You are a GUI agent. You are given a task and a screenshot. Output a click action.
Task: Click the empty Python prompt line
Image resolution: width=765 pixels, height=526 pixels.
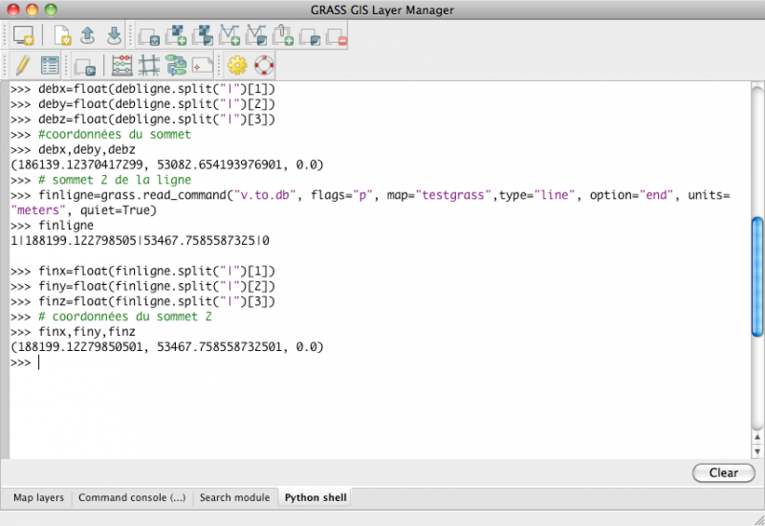(x=191, y=363)
